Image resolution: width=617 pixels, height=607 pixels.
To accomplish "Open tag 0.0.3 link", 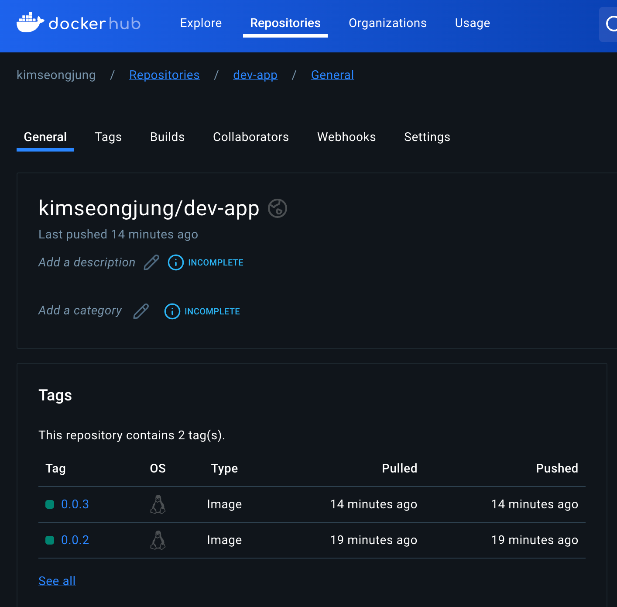I will point(75,504).
